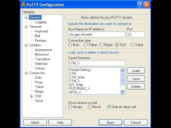The width and height of the screenshot is (171, 128).
Task: Open the SSH category in the tree
Action: tap(38, 96)
